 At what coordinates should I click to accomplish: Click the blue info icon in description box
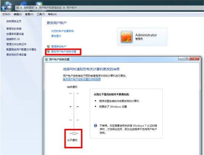(96, 126)
